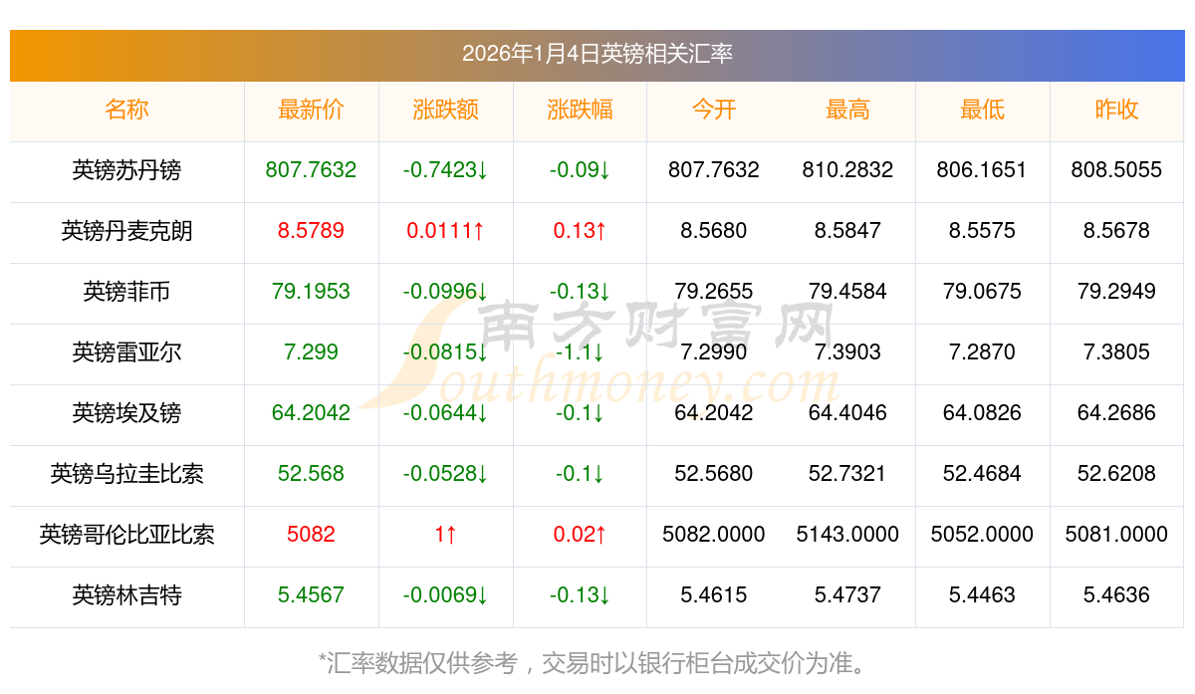Select the 涨跌幅 column header

(580, 111)
